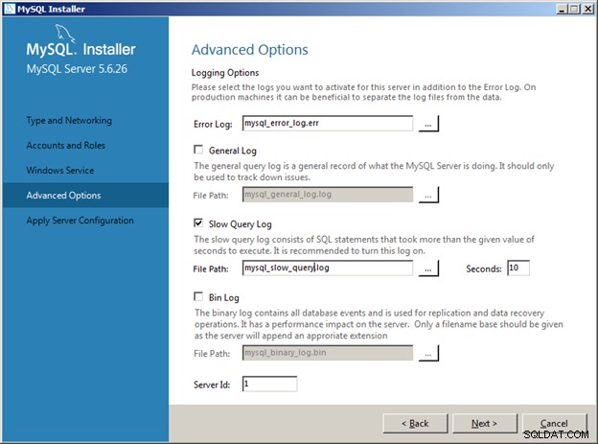
Task: Click the 'Error Log:' label
Action: 213,124
